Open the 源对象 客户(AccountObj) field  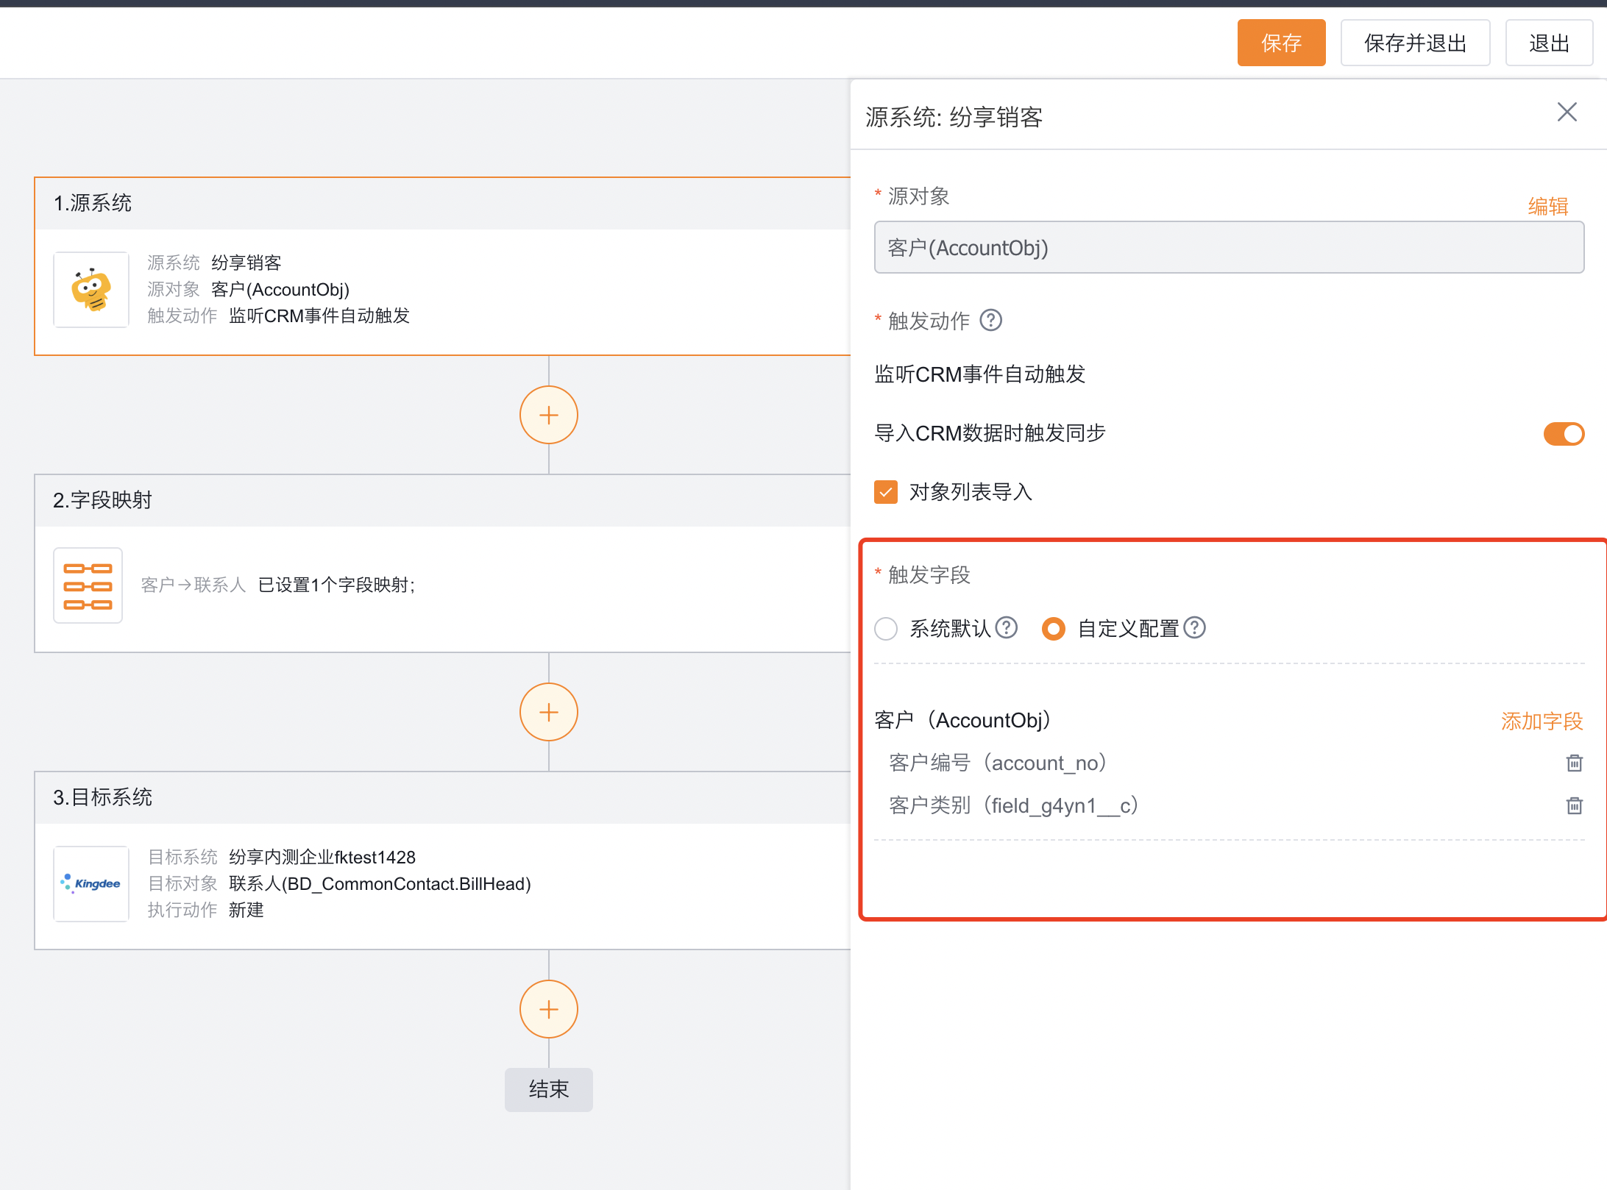(1228, 248)
